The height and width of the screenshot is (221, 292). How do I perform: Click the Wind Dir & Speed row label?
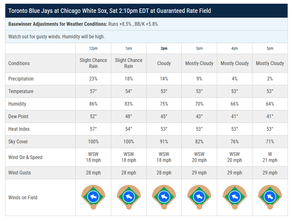pos(25,157)
